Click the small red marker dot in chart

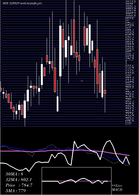tap(82, 81)
